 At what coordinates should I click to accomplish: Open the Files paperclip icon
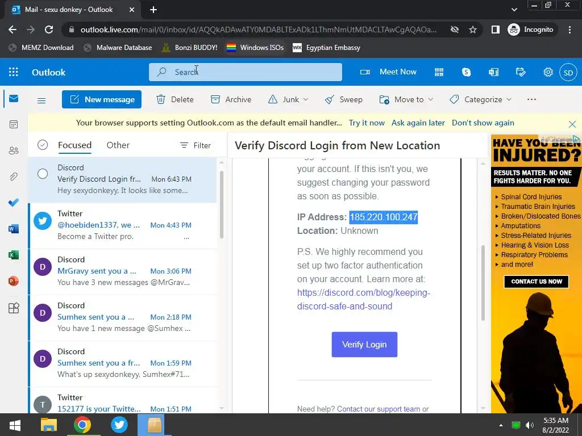[x=14, y=177]
